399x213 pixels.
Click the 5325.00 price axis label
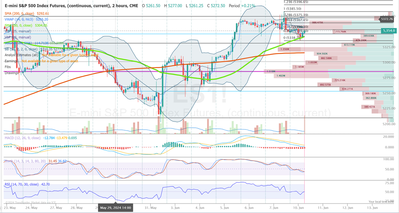click(x=390, y=47)
